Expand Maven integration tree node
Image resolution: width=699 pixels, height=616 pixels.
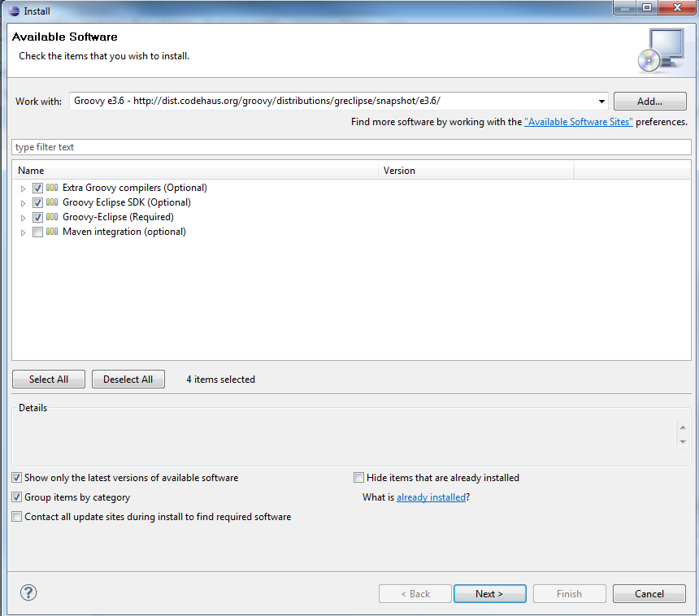point(24,232)
